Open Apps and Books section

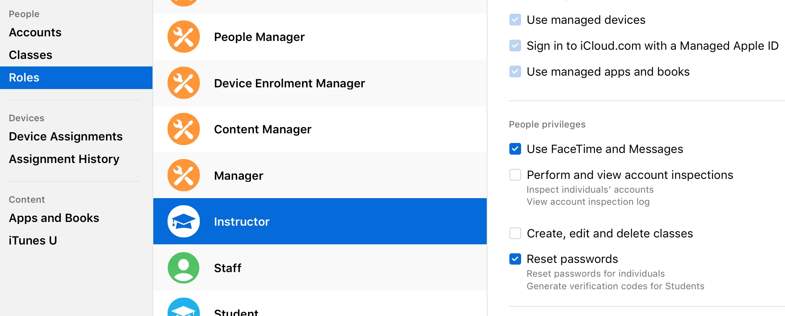point(54,218)
